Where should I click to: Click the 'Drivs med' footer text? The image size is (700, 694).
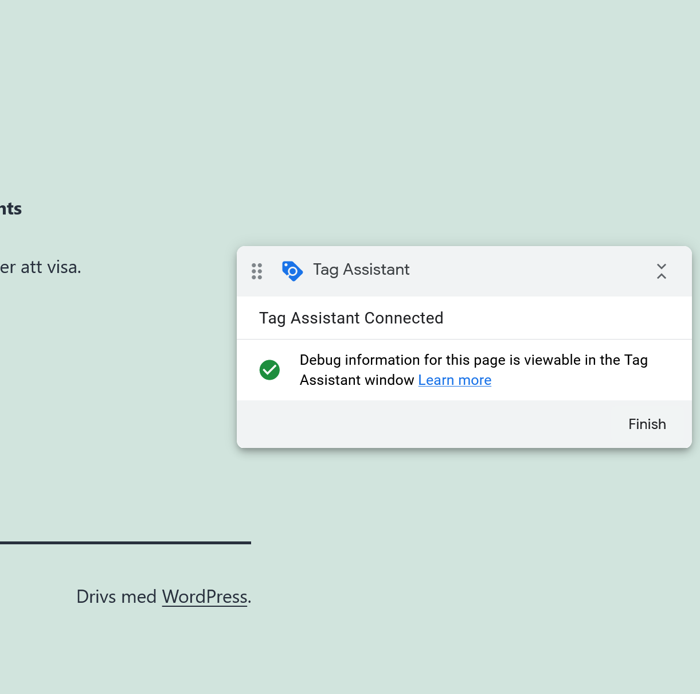116,597
